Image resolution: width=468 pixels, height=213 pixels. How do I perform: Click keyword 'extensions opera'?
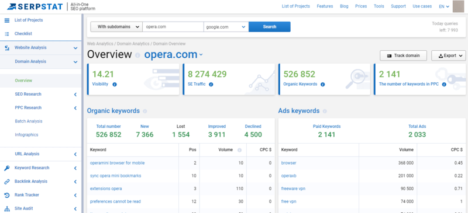(x=106, y=189)
